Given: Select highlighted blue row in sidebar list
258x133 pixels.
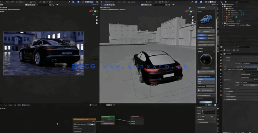Looking at the screenshot, I should point(206,79).
